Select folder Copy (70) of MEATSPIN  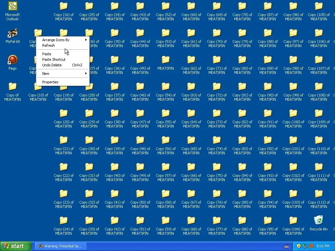[x=217, y=38]
